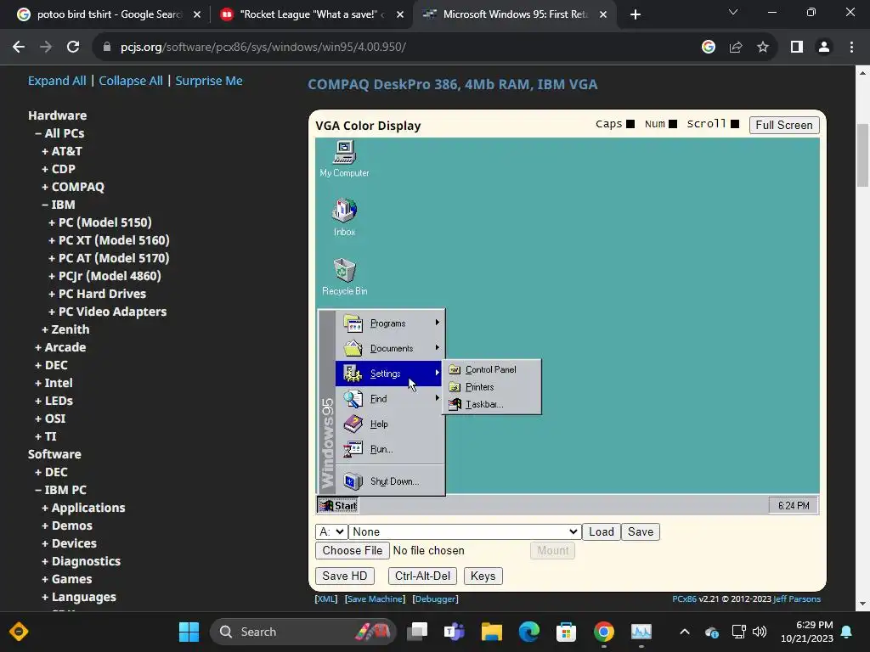The height and width of the screenshot is (652, 870).
Task: Open the XML link
Action: point(325,599)
